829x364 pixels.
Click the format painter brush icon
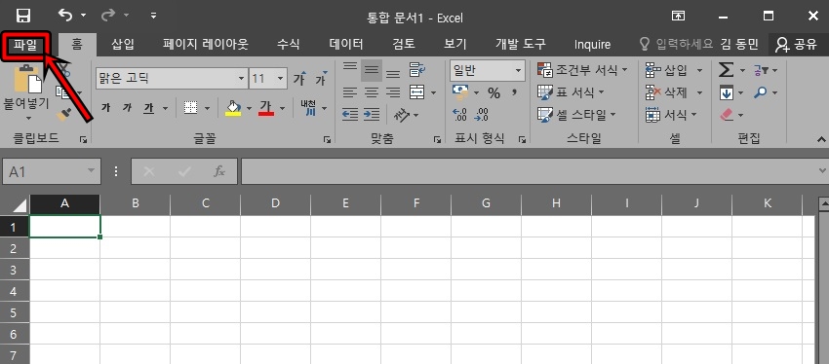[64, 114]
